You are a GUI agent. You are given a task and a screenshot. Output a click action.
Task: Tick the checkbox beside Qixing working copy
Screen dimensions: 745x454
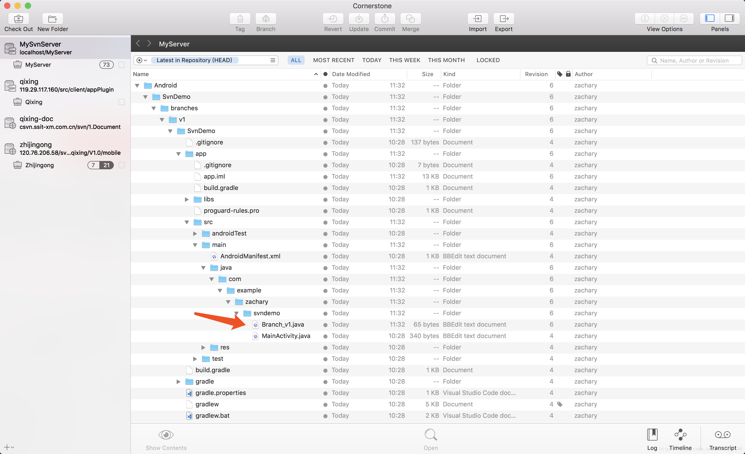(x=122, y=102)
